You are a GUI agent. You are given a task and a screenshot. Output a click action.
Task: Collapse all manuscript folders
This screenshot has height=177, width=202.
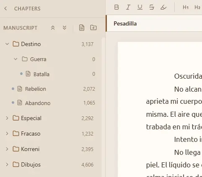pyautogui.click(x=53, y=28)
